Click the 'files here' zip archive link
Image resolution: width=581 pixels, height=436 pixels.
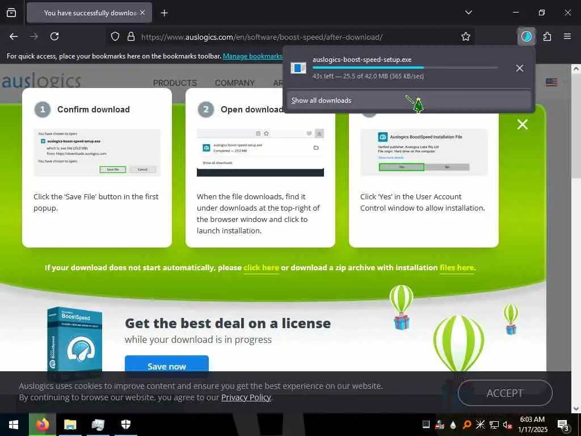pos(457,268)
